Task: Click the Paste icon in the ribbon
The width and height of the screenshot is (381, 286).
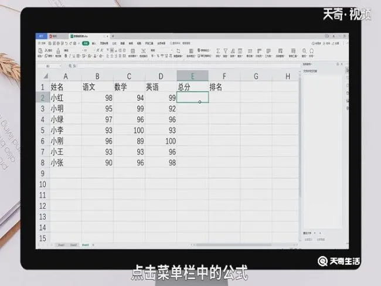Action: pyautogui.click(x=40, y=50)
